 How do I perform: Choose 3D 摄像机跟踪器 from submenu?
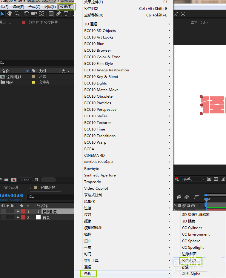click(x=199, y=214)
